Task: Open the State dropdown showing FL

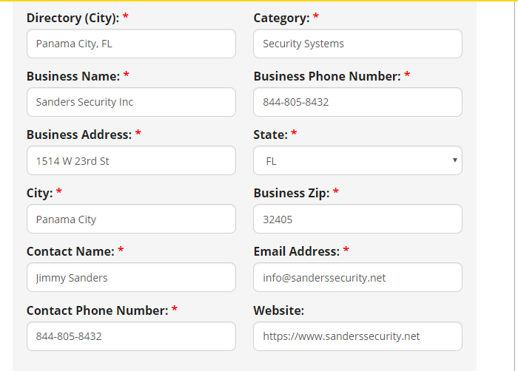Action: click(x=357, y=160)
